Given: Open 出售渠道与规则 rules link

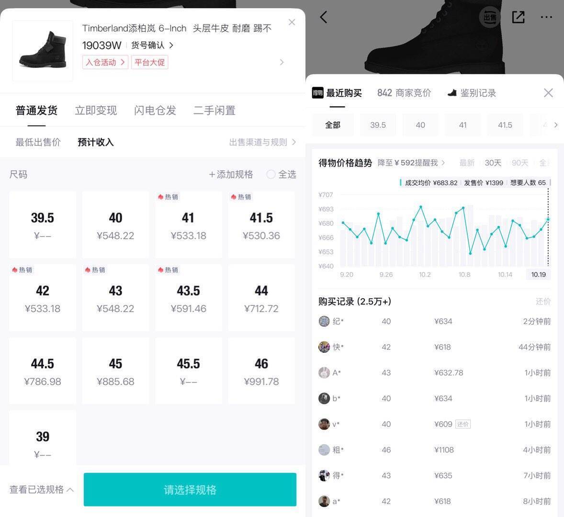Looking at the screenshot, I should click(262, 142).
